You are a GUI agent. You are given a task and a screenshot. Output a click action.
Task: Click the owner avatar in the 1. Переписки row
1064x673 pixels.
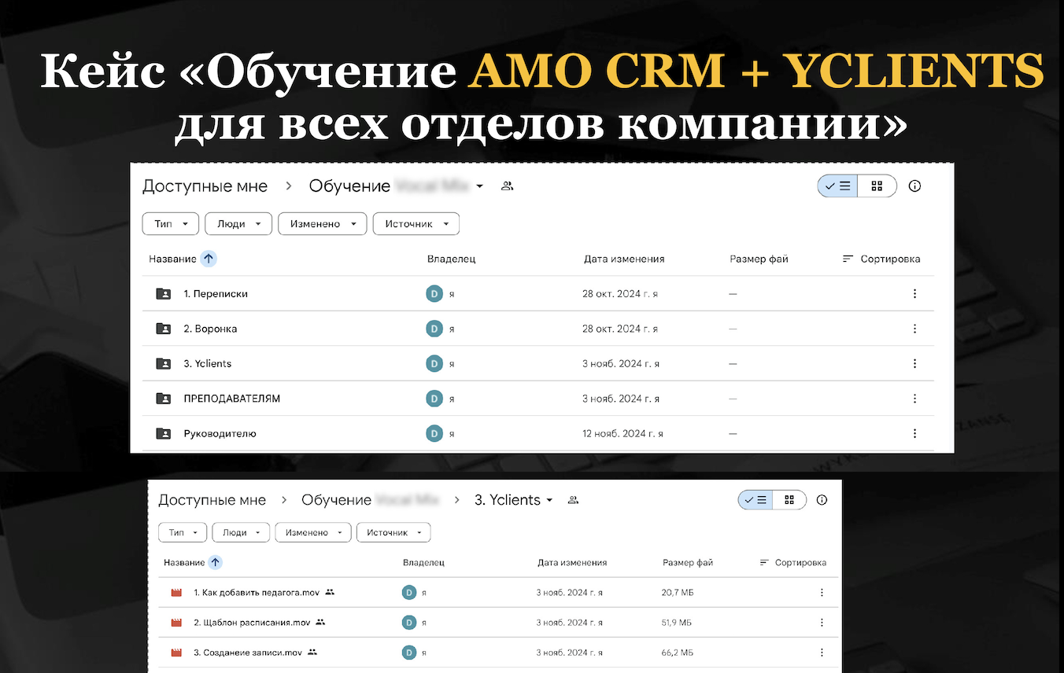434,294
